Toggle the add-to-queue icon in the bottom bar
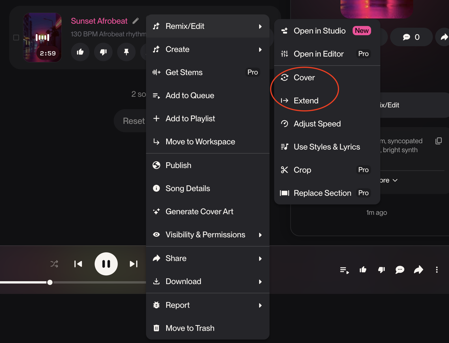Viewport: 449px width, 343px height. tap(344, 270)
